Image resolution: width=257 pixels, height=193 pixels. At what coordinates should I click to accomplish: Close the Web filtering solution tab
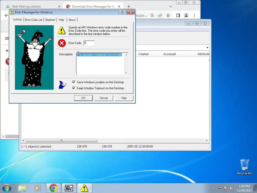pos(59,7)
